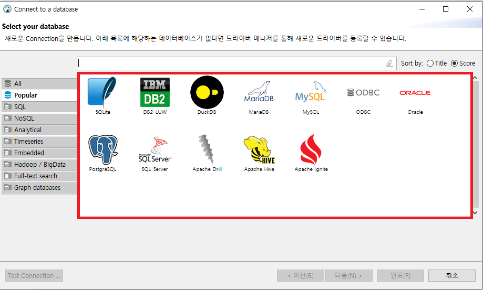The image size is (483, 290).
Task: Select the Apache Drill icon
Action: click(207, 149)
